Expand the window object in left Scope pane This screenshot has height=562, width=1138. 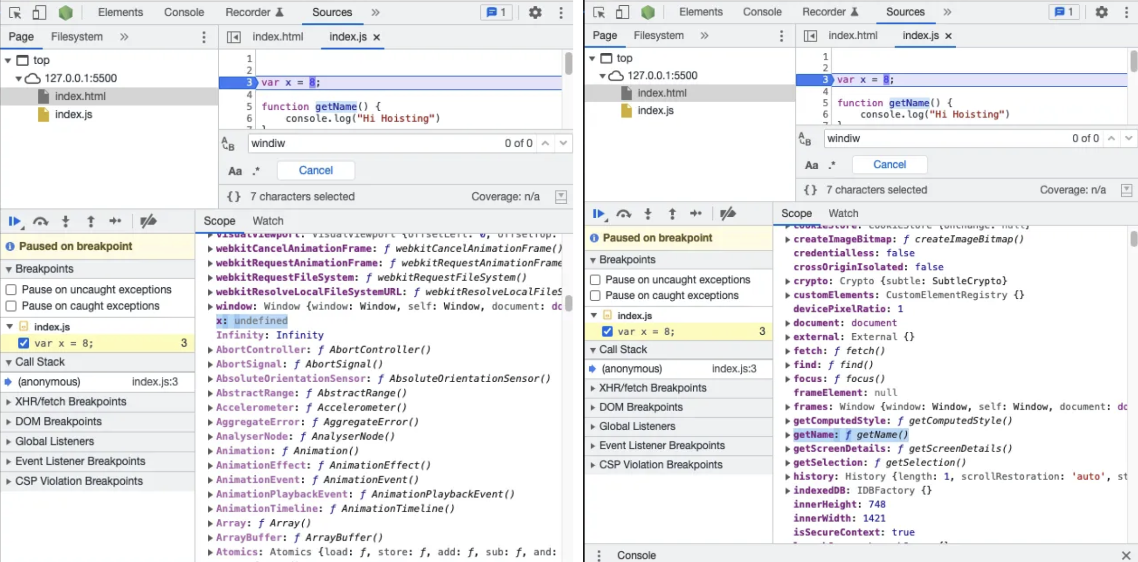click(x=210, y=306)
